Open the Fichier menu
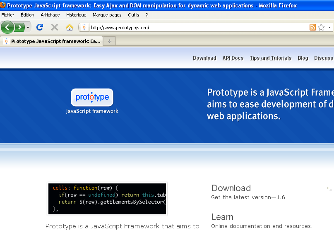The image size is (334, 230). point(7,15)
